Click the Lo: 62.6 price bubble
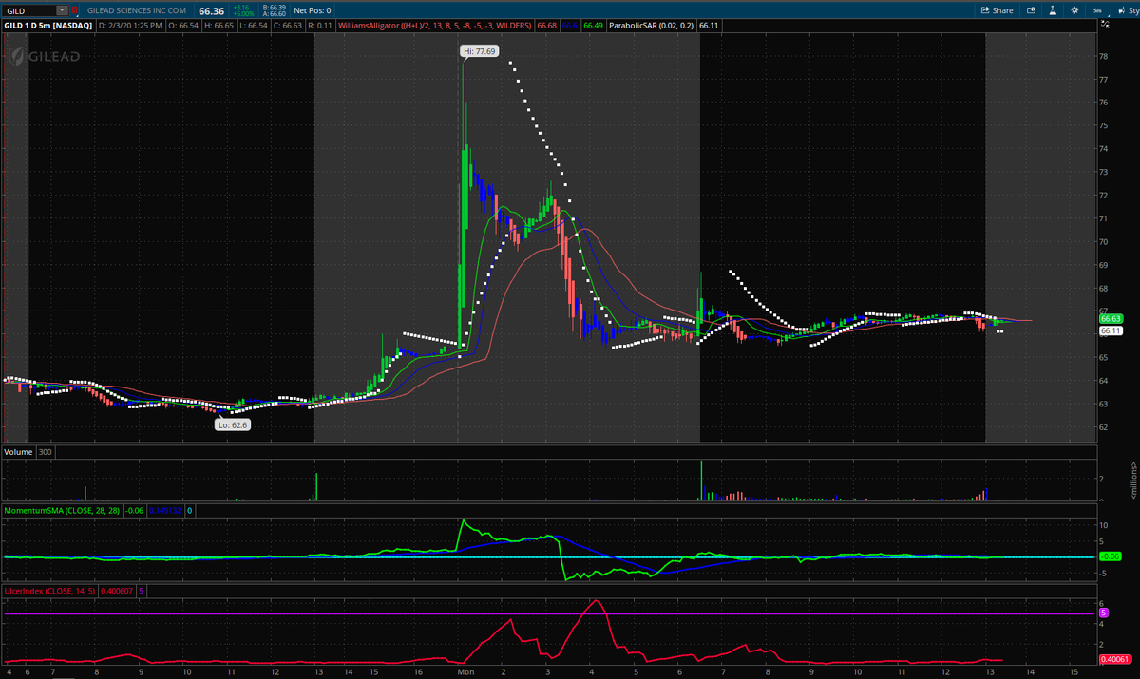 [233, 425]
